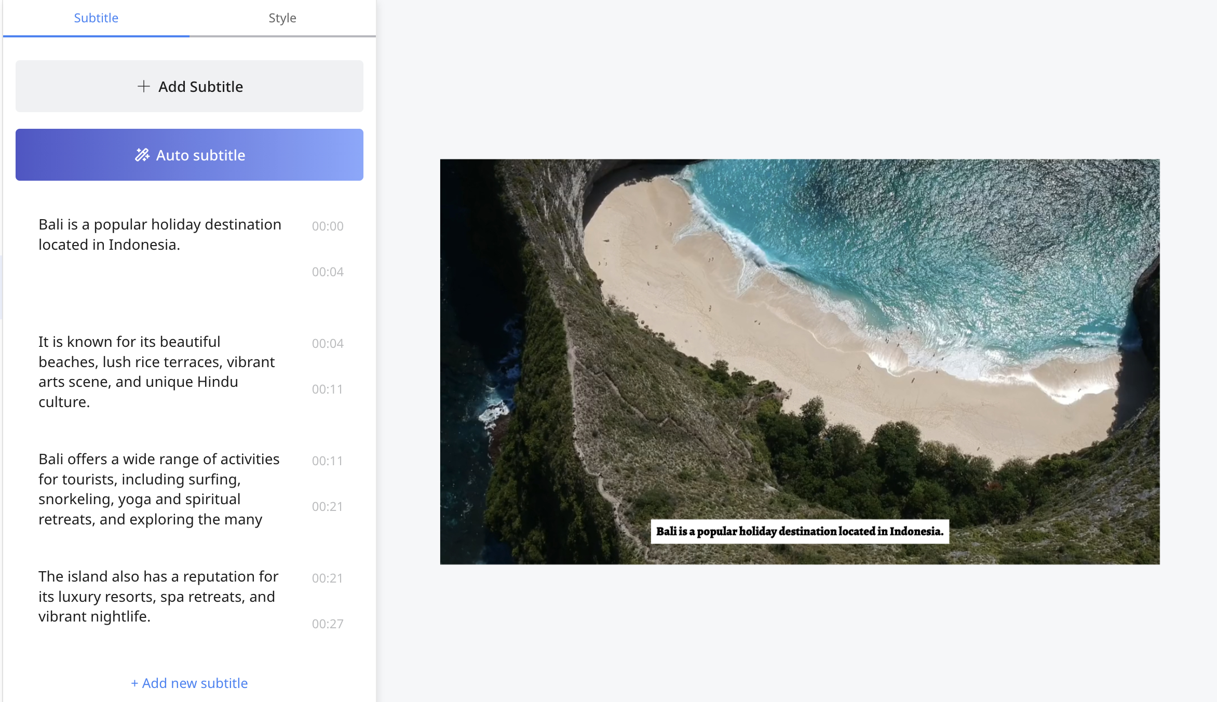Edit the 'It is known for its beautiful' subtitle

click(x=157, y=371)
